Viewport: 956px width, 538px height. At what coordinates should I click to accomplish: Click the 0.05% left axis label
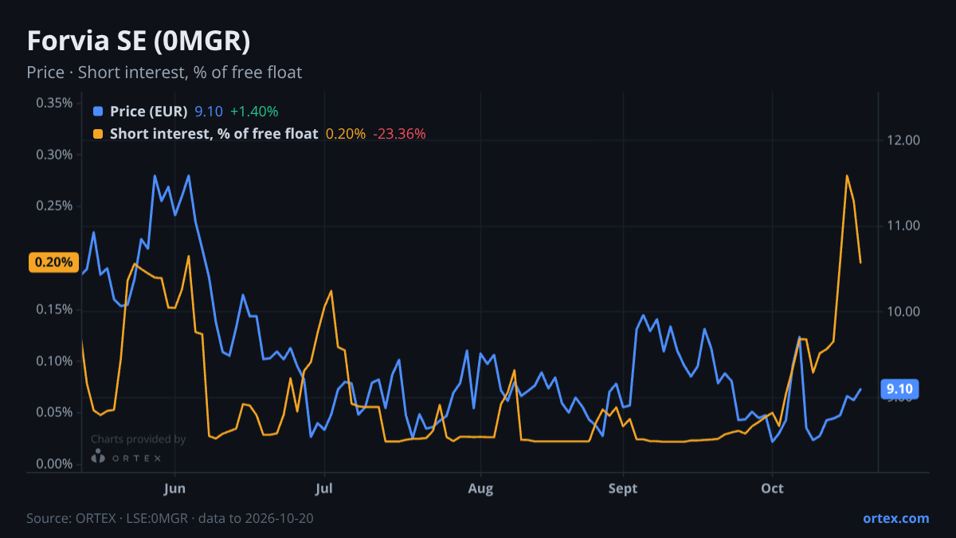[54, 412]
